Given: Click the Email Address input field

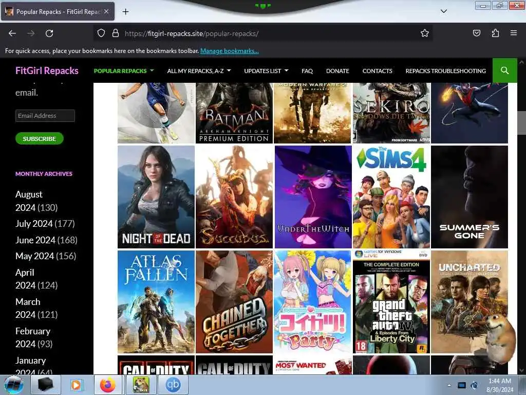Looking at the screenshot, I should [45, 116].
